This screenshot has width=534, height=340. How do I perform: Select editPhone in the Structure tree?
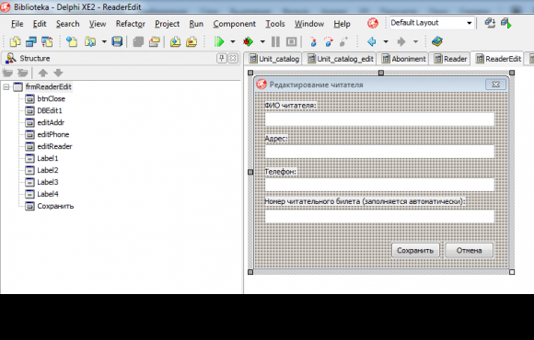53,135
